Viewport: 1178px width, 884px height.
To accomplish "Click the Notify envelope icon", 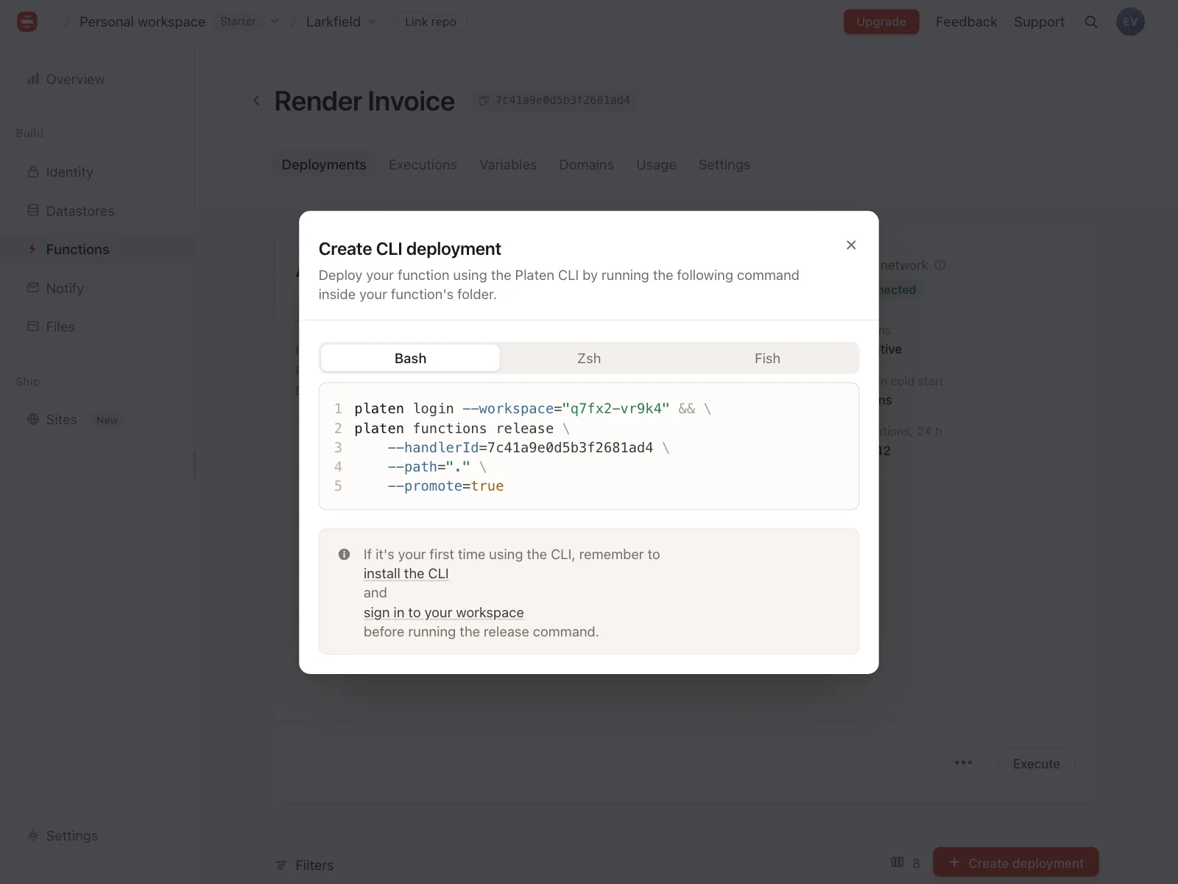I will tap(33, 287).
